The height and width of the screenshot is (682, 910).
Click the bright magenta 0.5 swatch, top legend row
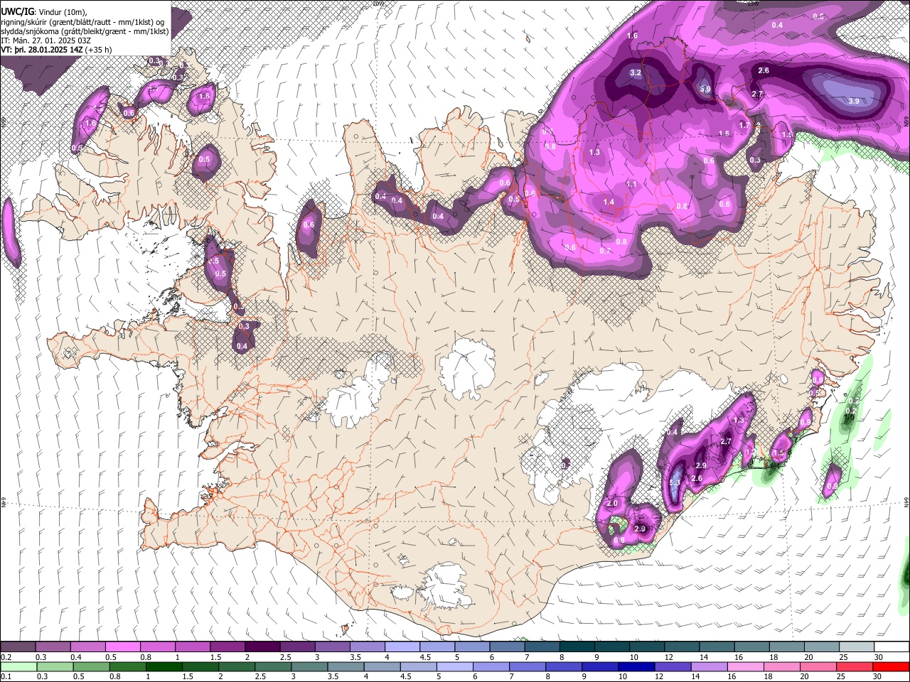pyautogui.click(x=122, y=647)
